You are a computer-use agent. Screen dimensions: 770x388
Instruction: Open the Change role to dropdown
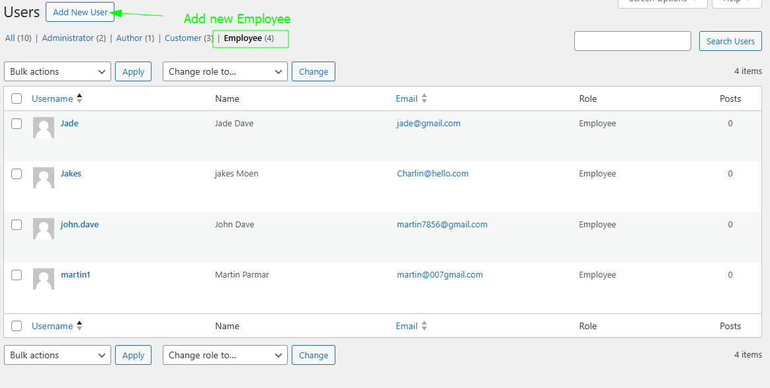coord(225,71)
